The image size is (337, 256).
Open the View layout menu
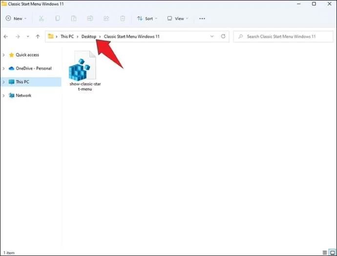[178, 19]
